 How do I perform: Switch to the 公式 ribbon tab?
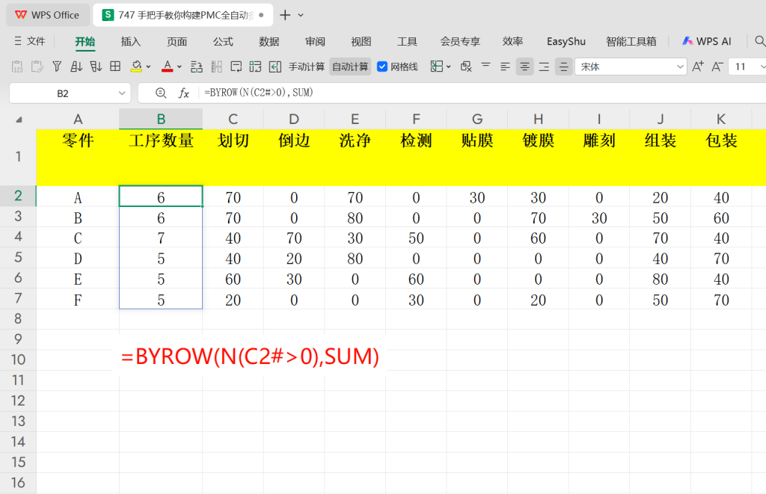(x=223, y=42)
